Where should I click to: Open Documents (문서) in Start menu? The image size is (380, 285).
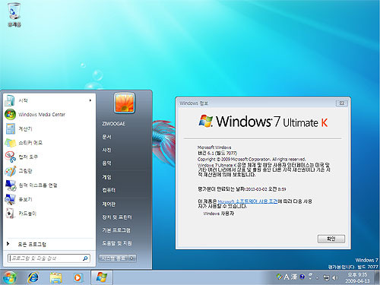tap(106, 137)
